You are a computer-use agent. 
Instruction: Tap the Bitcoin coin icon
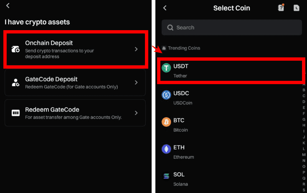[167, 122]
